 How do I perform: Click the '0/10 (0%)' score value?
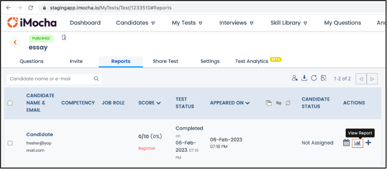coord(150,137)
